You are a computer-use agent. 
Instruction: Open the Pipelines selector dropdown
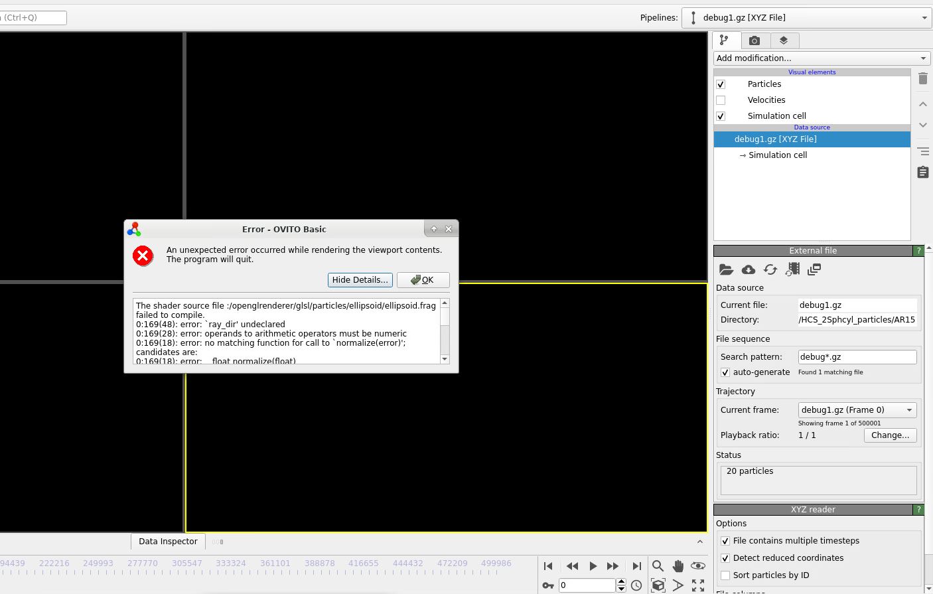924,17
